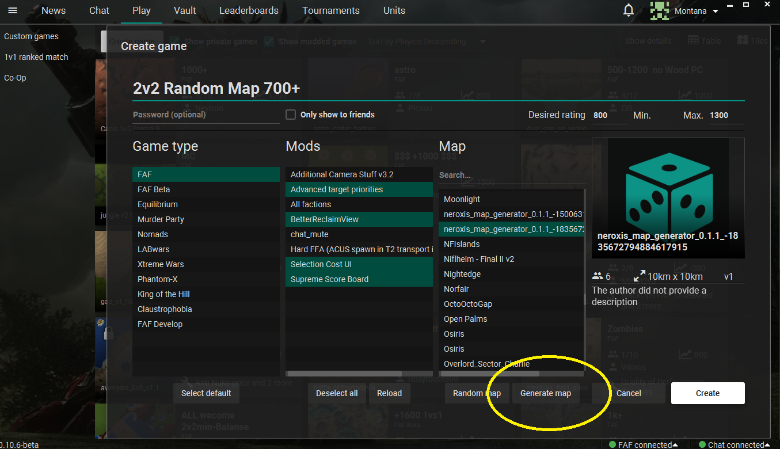The height and width of the screenshot is (449, 780).
Task: Click the Select default button
Action: 206,393
